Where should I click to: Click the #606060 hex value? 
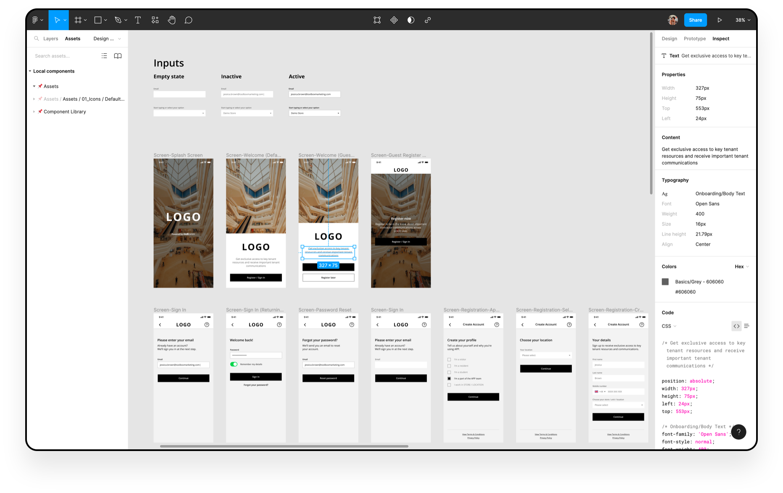click(685, 292)
